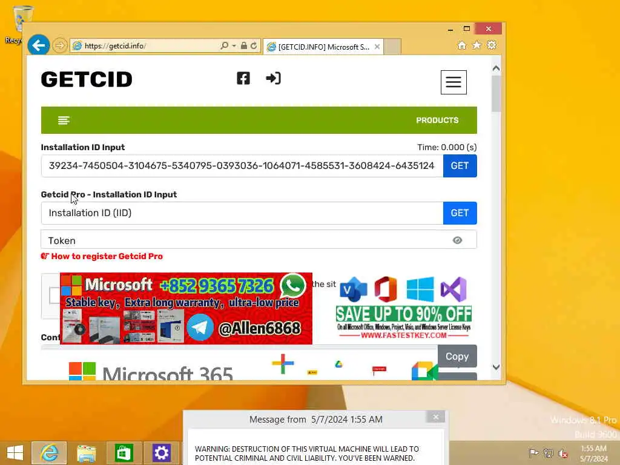Open a new blank tab
The height and width of the screenshot is (465, 620).
pyautogui.click(x=392, y=47)
